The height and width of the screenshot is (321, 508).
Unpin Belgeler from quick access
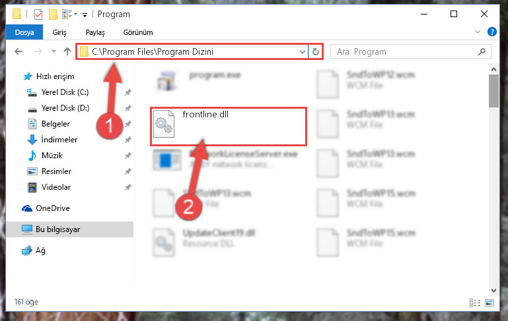click(128, 124)
